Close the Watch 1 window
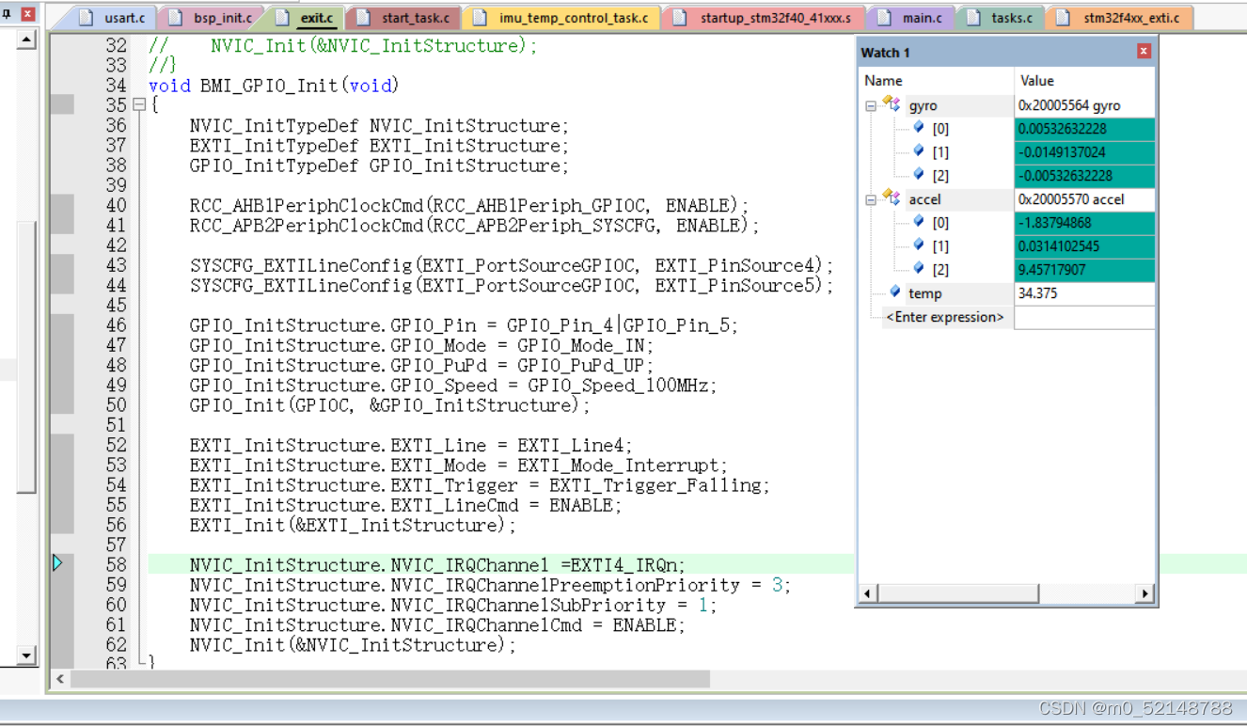 pyautogui.click(x=1144, y=52)
